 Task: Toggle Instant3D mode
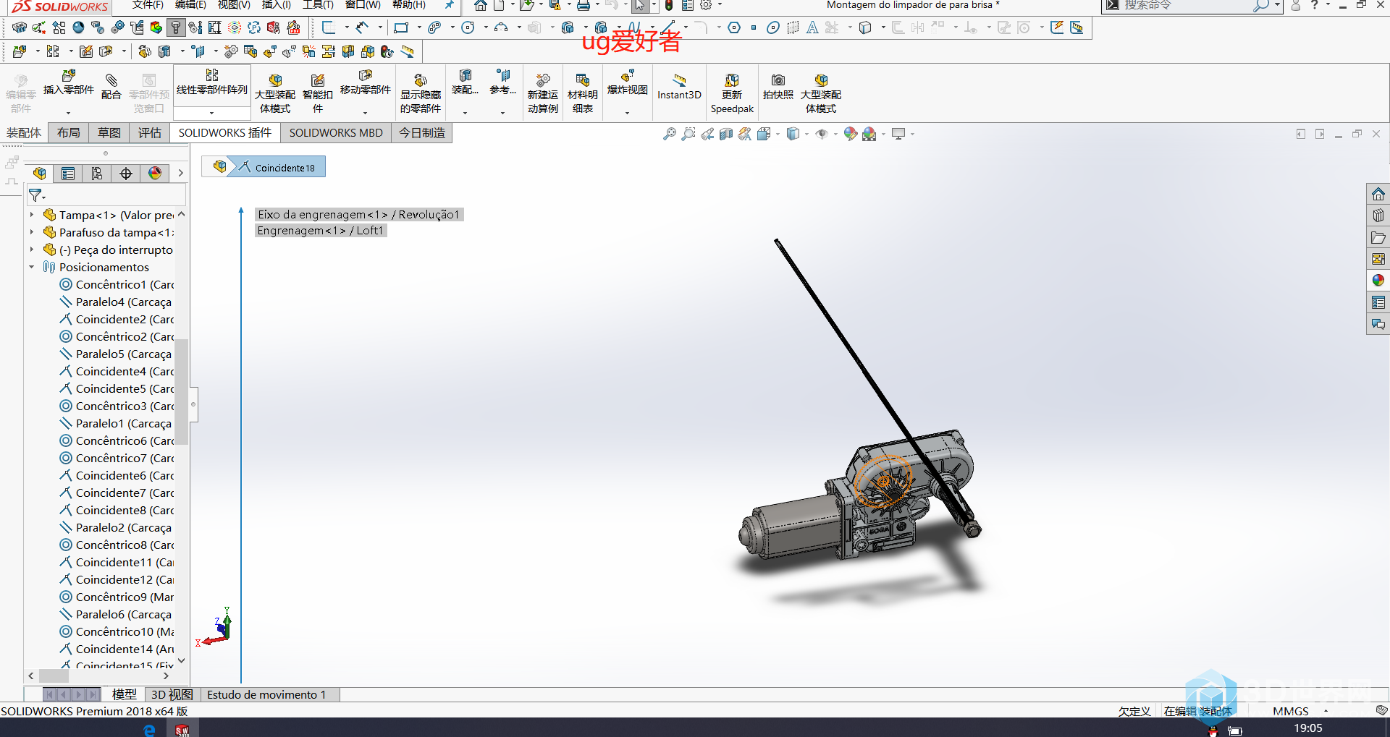[x=679, y=86]
